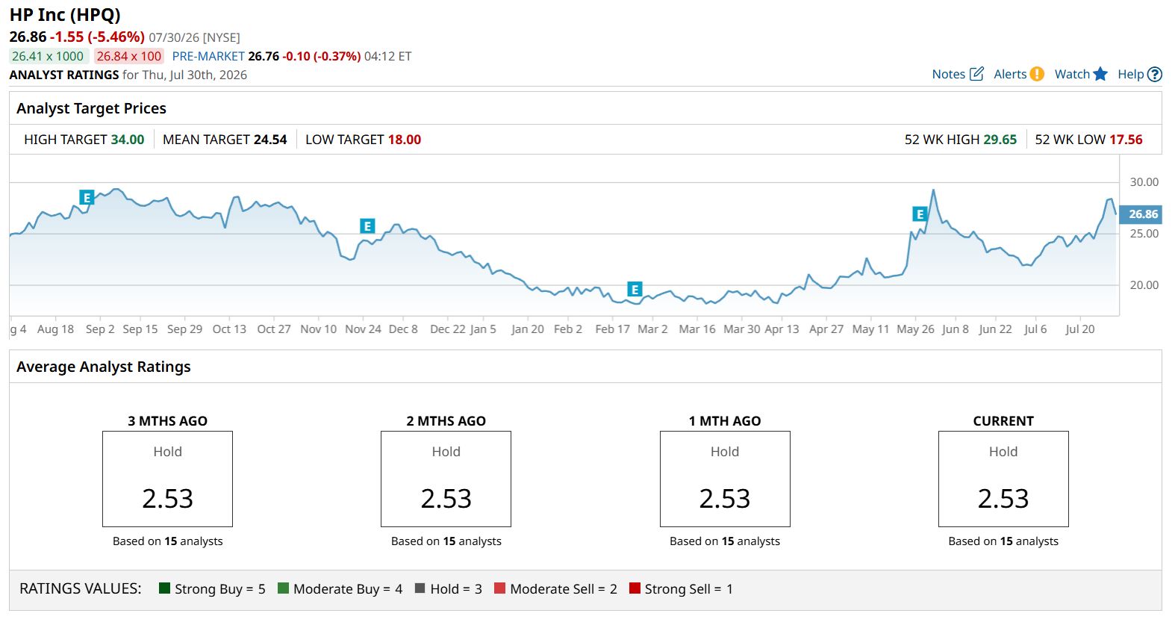The image size is (1175, 622).
Task: Click MEAN TARGET 24.54
Action: pos(225,140)
